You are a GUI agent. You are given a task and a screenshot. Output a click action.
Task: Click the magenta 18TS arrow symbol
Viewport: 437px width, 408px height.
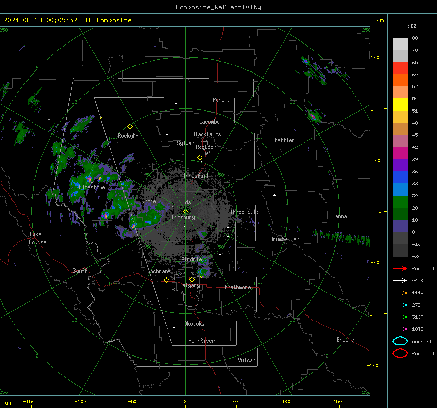tap(400, 329)
